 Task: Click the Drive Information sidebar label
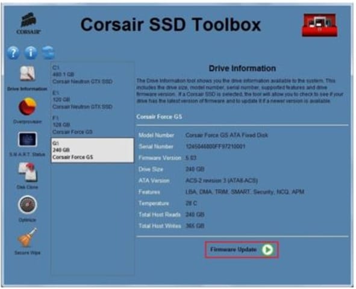tap(27, 89)
